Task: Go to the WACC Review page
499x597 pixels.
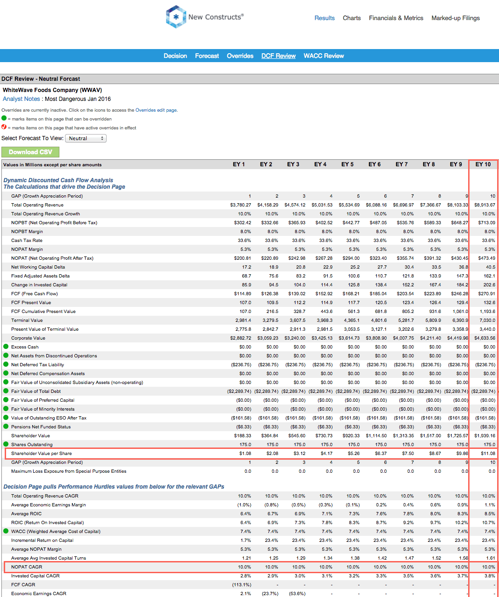Action: pyautogui.click(x=324, y=56)
